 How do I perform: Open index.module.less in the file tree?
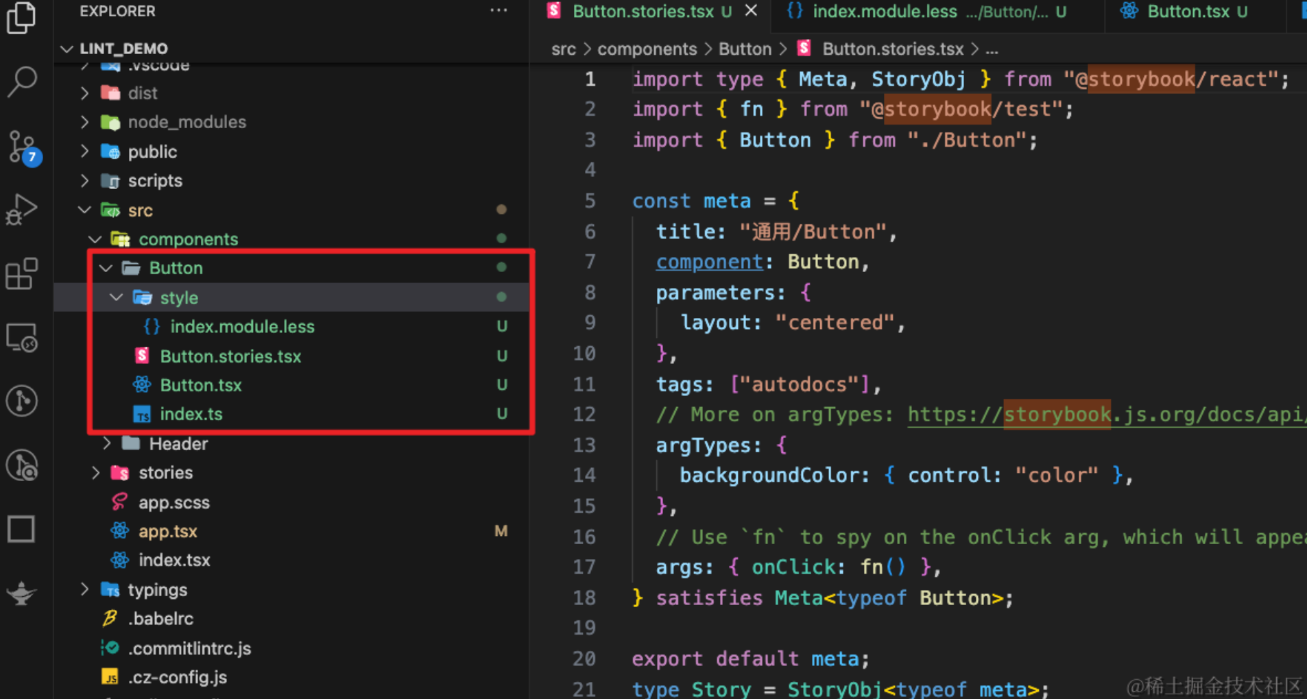[x=242, y=327]
